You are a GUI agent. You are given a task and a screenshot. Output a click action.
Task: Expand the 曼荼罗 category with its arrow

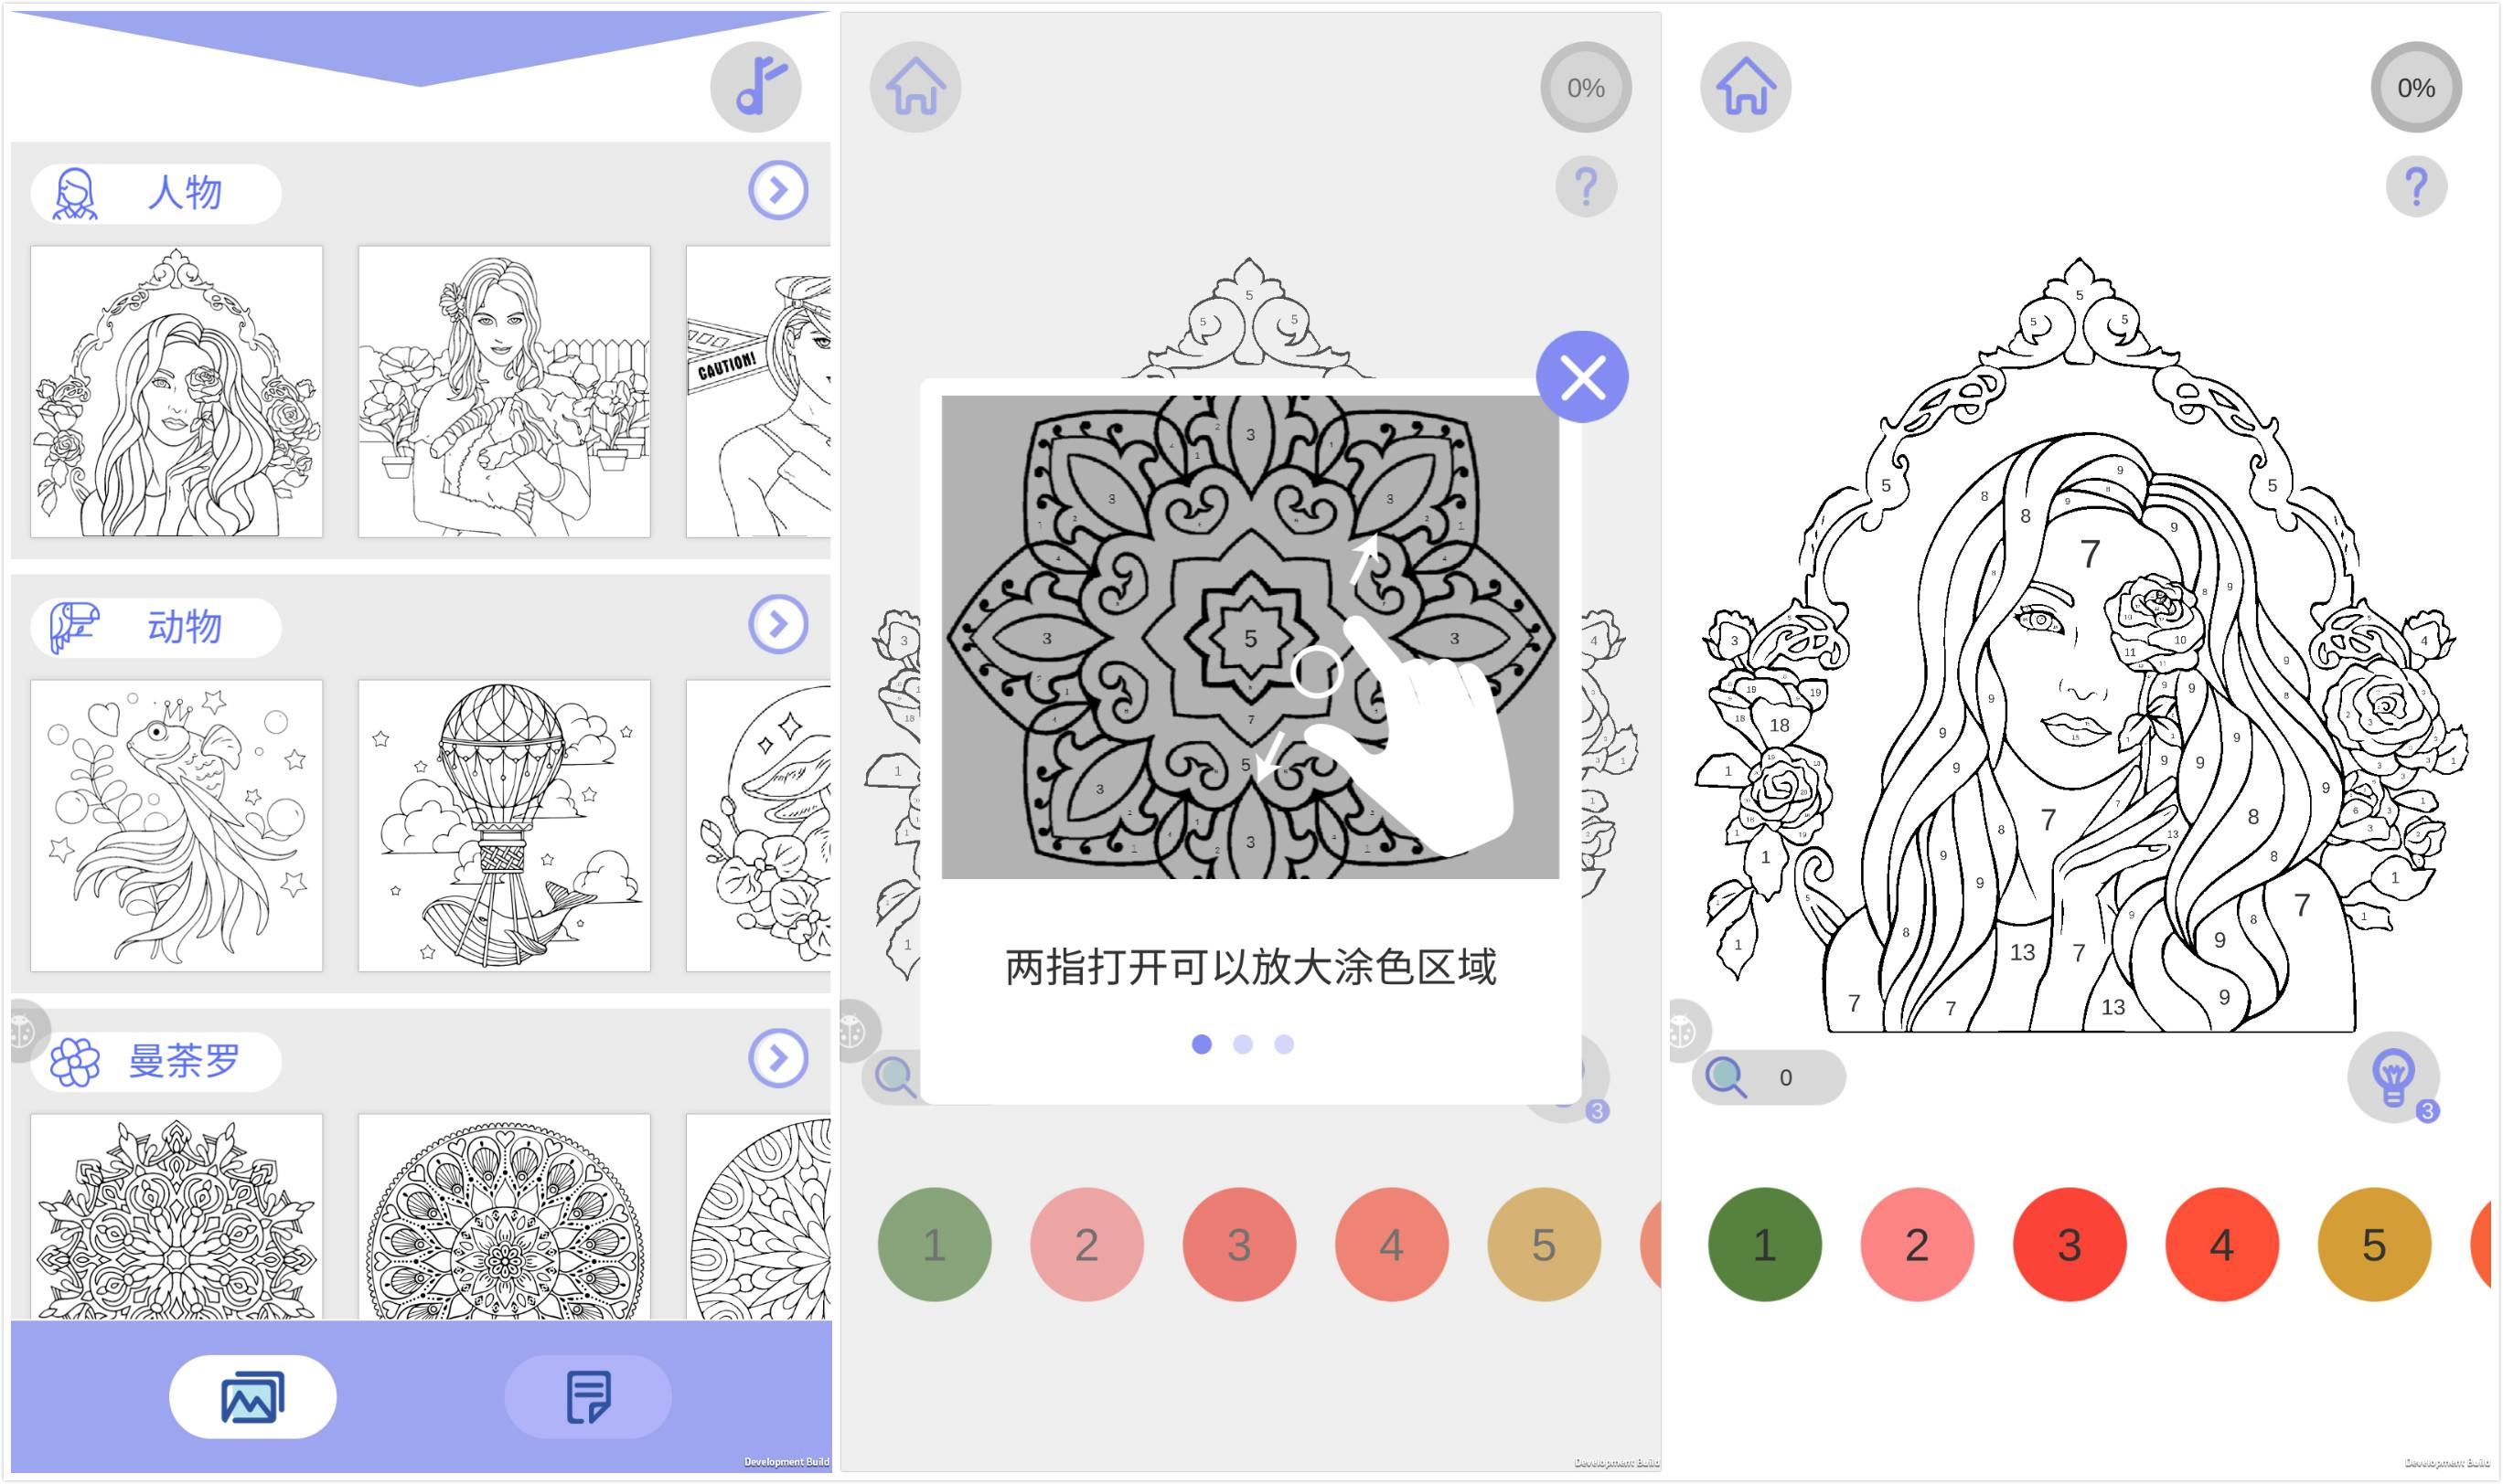[777, 1058]
